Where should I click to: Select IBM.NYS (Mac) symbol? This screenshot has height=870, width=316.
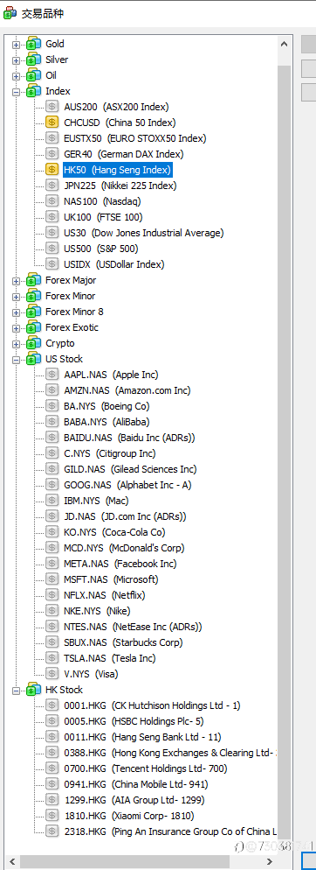96,501
